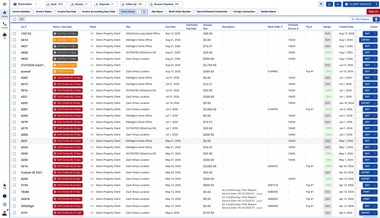Switch to the Follow Up tab
Image resolution: width=380 pixels, height=218 pixels.
[x=133, y=4]
